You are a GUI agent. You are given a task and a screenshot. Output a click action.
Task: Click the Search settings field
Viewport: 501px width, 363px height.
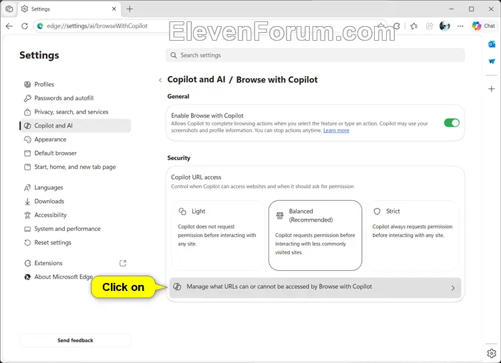[315, 55]
